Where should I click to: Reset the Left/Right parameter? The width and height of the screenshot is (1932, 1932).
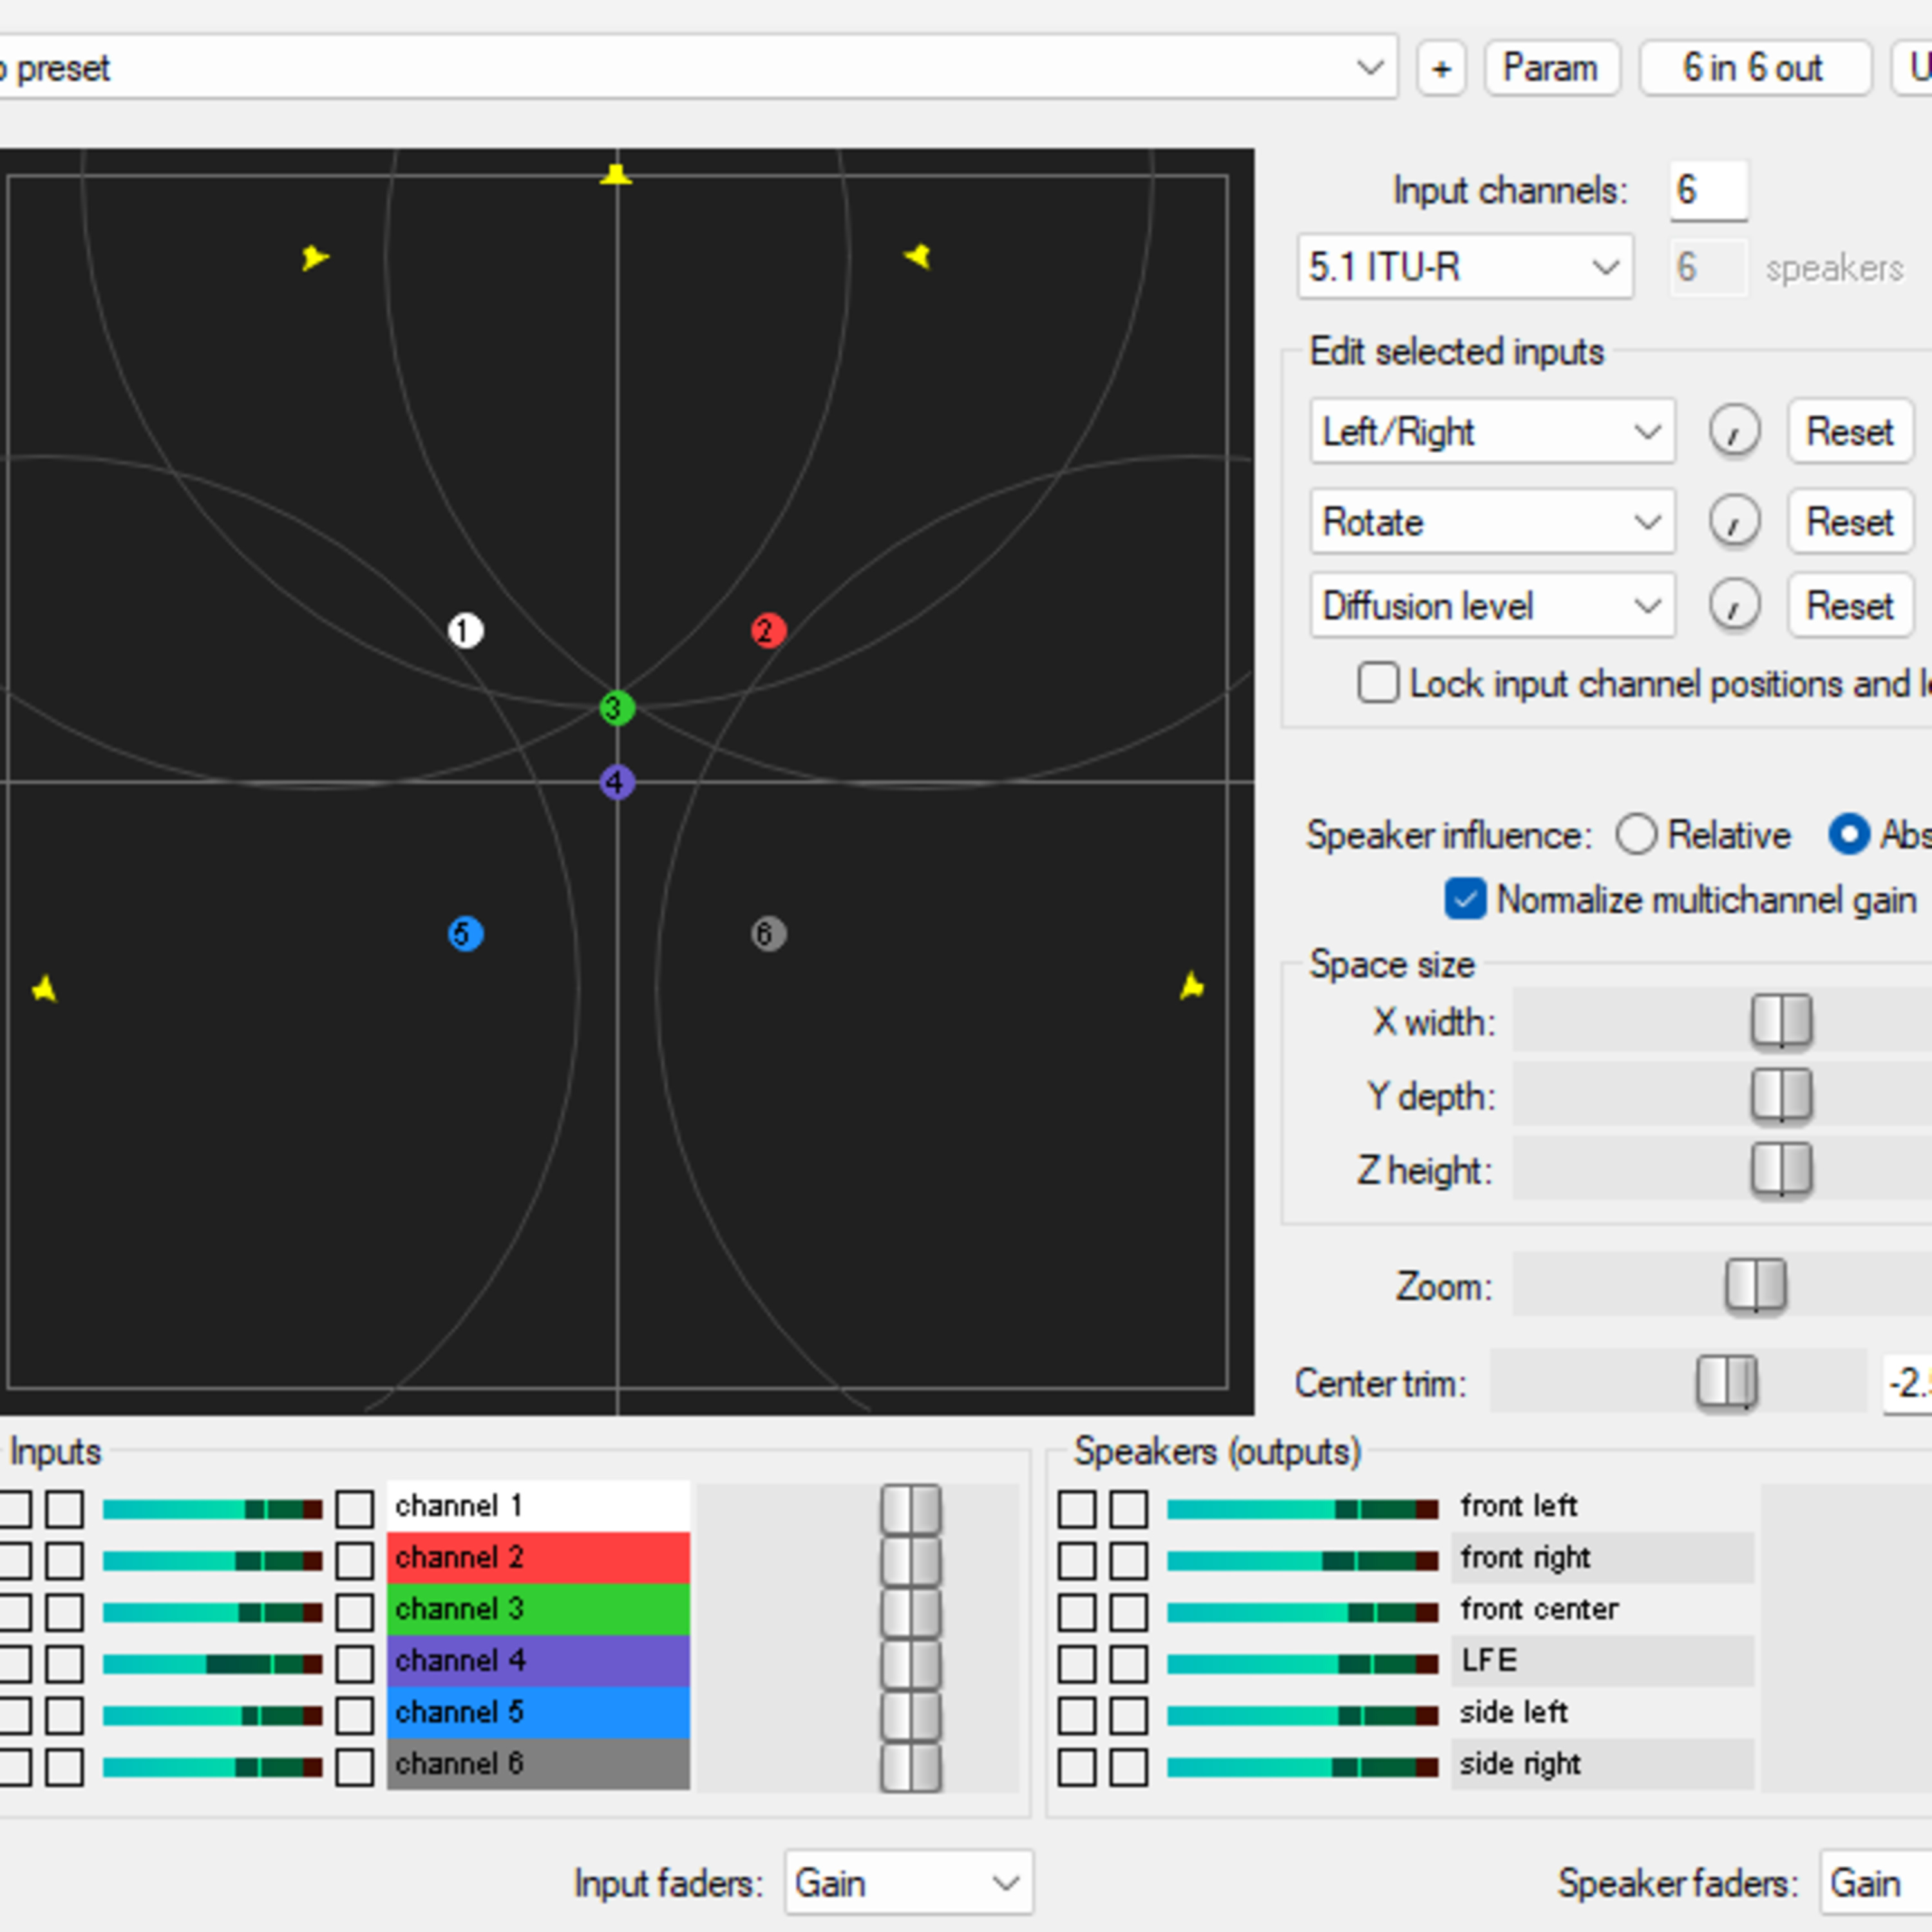tap(1849, 432)
